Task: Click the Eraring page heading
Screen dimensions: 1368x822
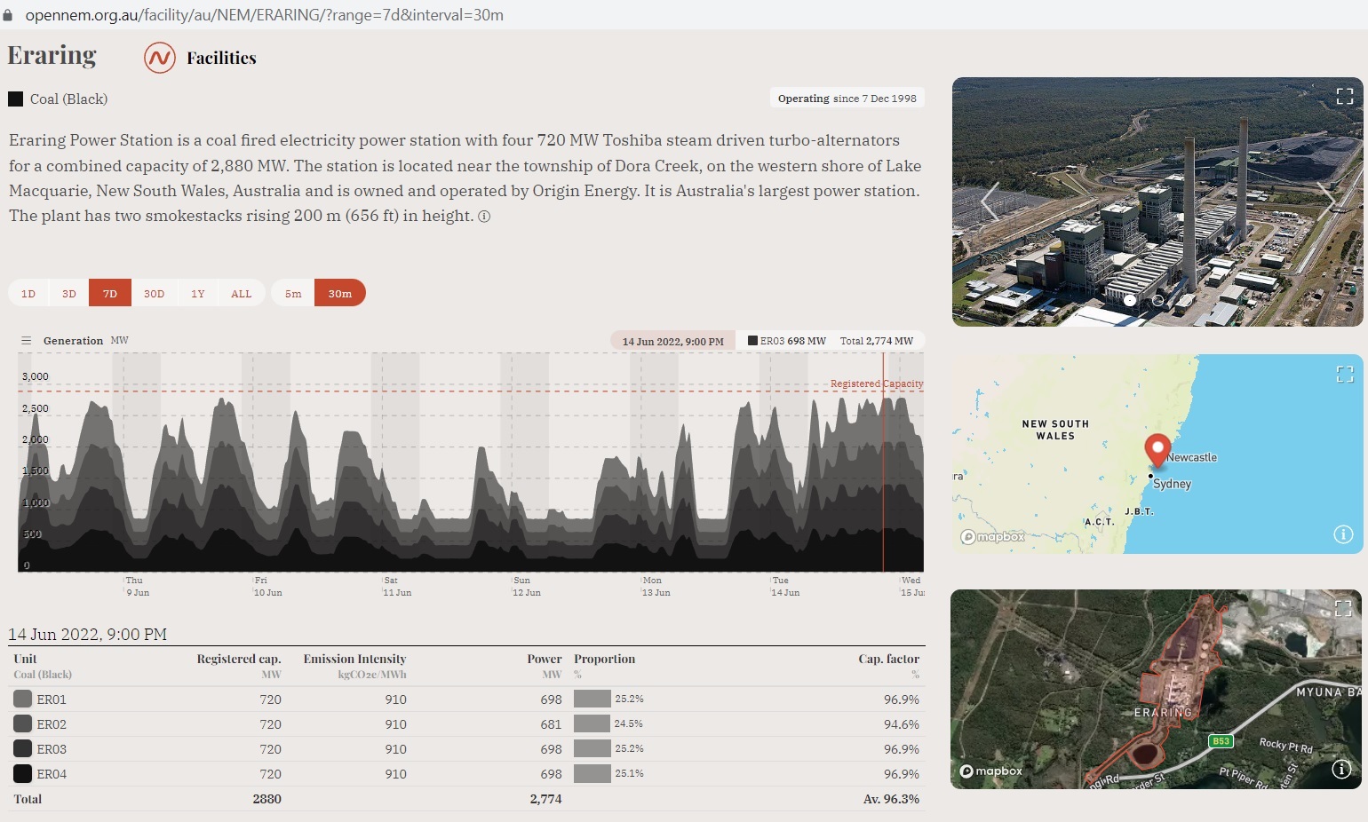Action: [x=52, y=56]
